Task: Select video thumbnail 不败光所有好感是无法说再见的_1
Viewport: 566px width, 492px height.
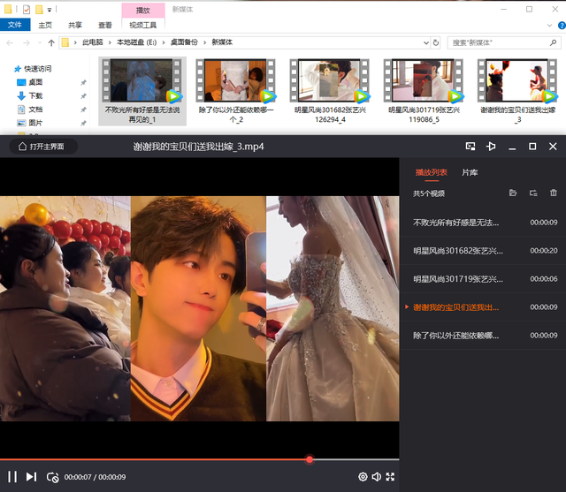Action: [142, 91]
